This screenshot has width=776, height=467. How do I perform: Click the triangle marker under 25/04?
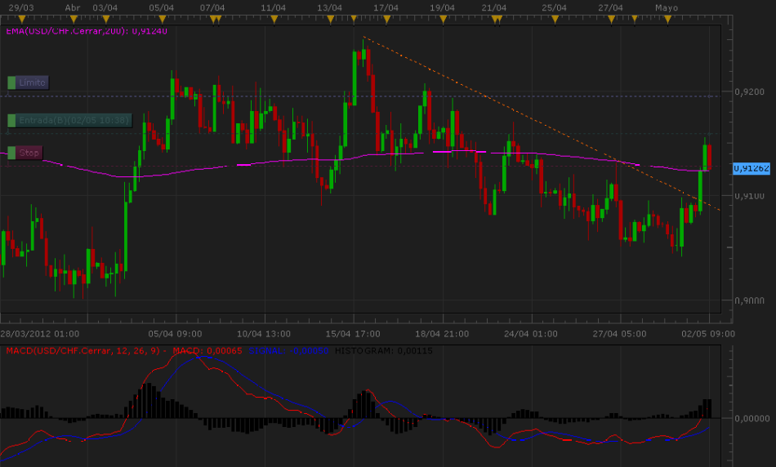pyautogui.click(x=553, y=19)
